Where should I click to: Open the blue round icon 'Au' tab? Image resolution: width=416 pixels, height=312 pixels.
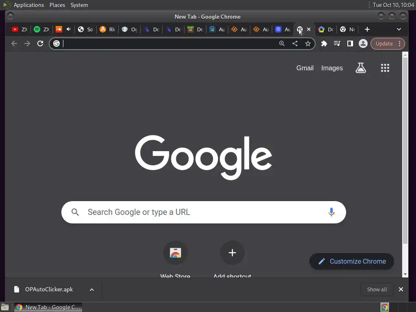(x=283, y=29)
